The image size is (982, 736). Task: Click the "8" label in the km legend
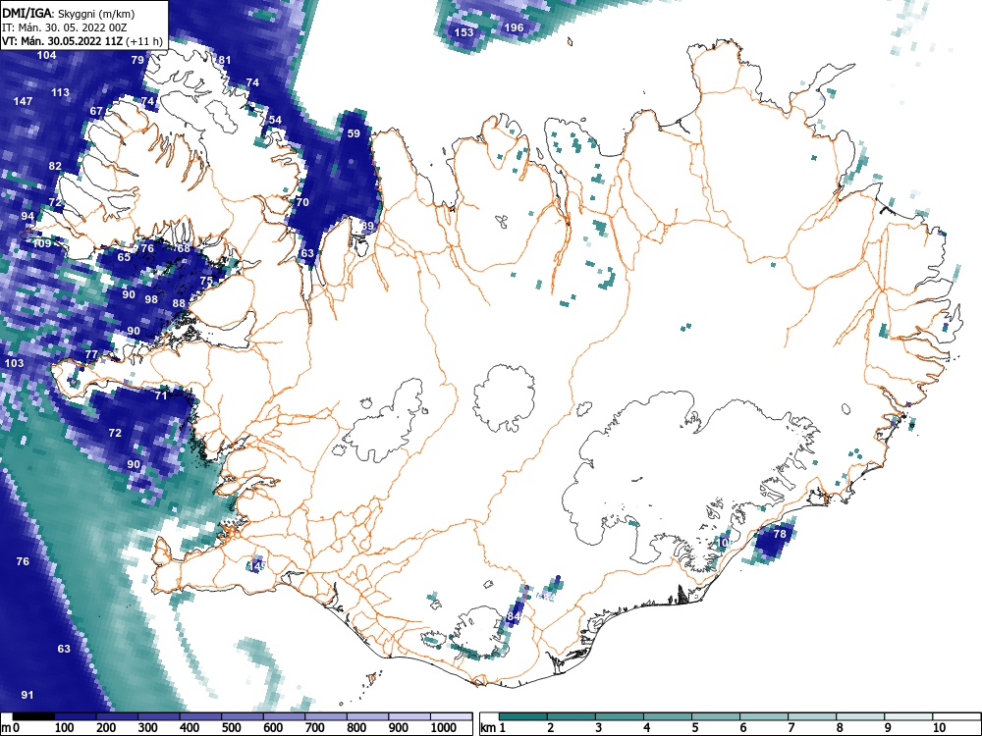pos(840,727)
